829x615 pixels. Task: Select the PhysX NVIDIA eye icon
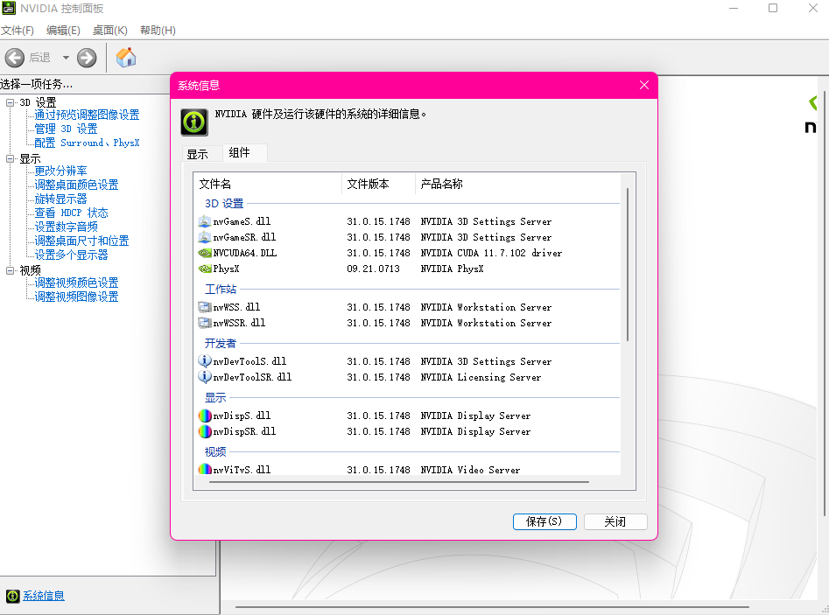[205, 269]
